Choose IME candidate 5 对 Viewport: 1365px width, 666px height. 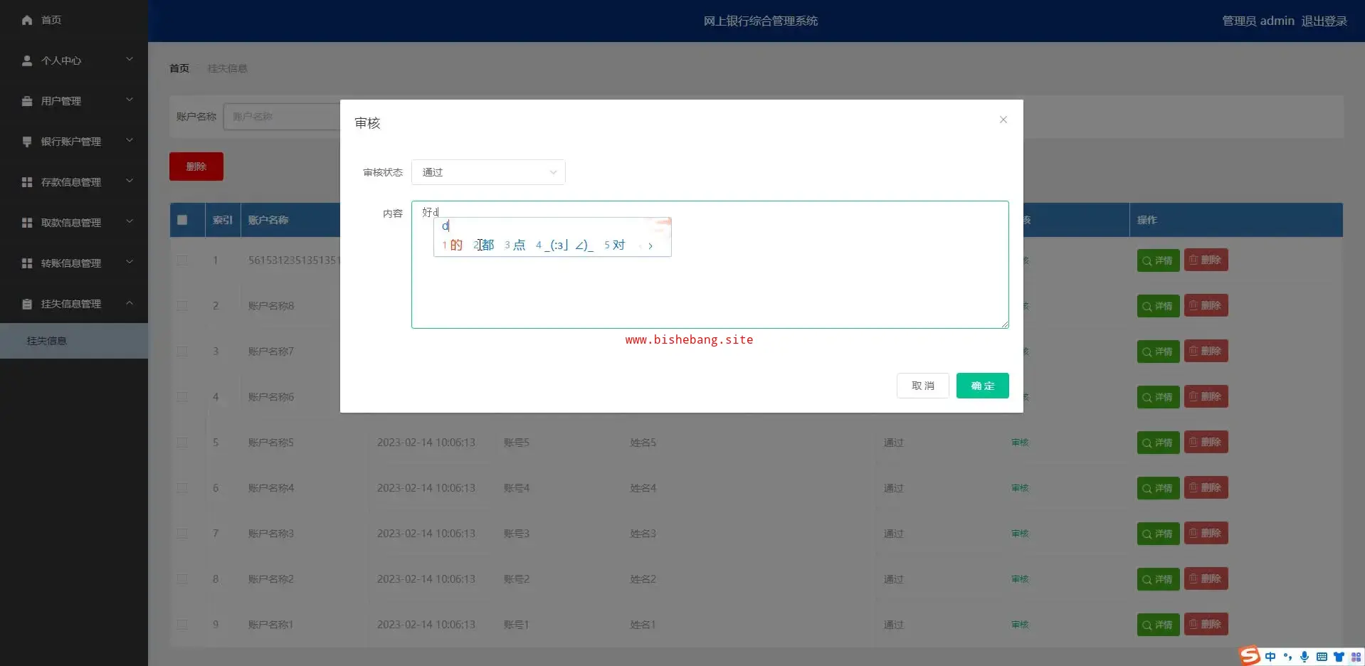click(615, 245)
